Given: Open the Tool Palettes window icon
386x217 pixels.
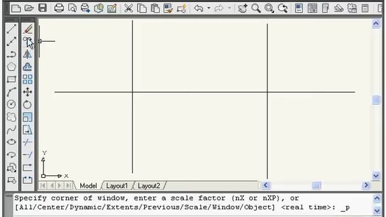Looking at the screenshot, I should click(326, 8).
